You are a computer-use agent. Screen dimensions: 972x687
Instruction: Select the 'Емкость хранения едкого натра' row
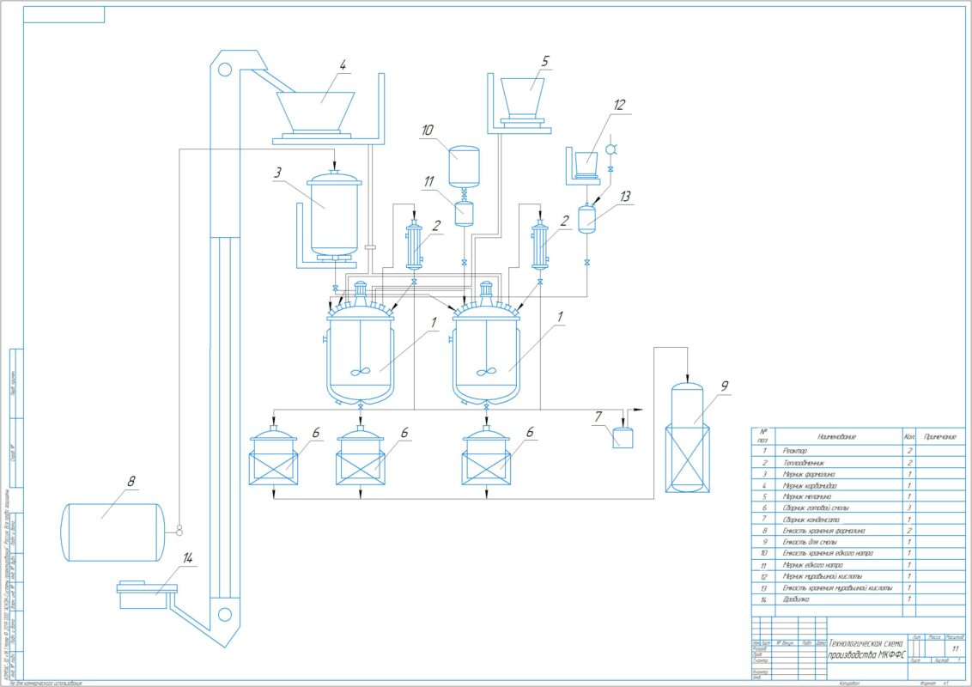[x=859, y=553]
